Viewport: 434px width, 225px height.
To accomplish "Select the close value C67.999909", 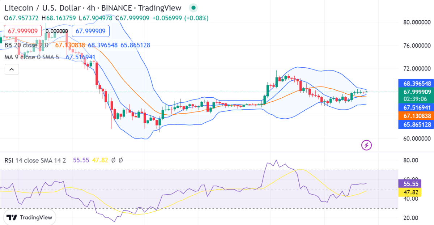I will click(x=132, y=18).
